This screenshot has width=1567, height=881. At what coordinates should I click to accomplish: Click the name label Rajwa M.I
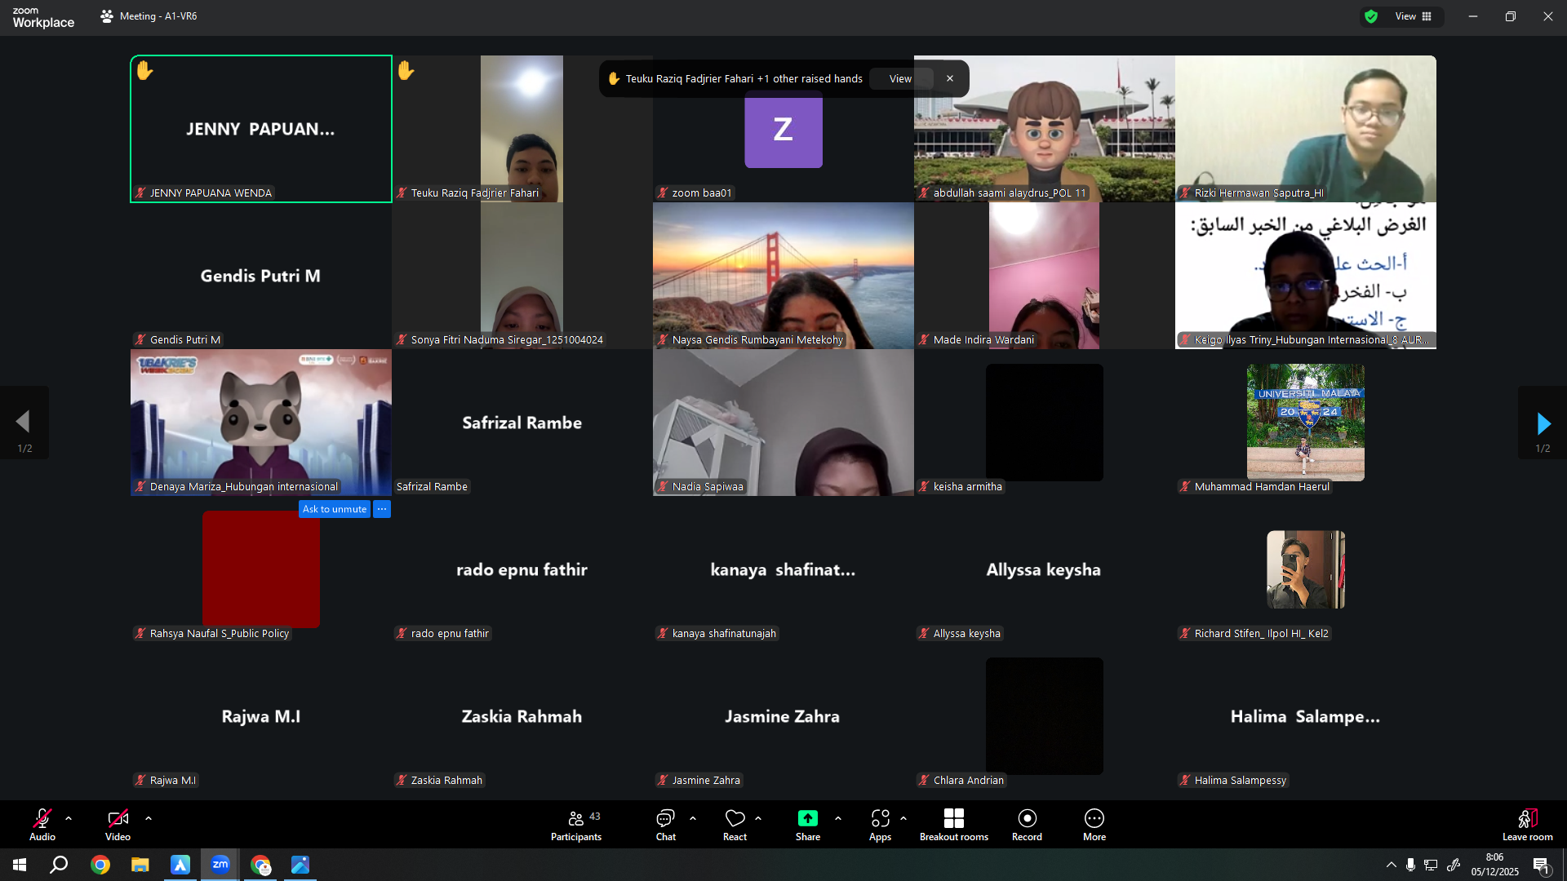172,781
